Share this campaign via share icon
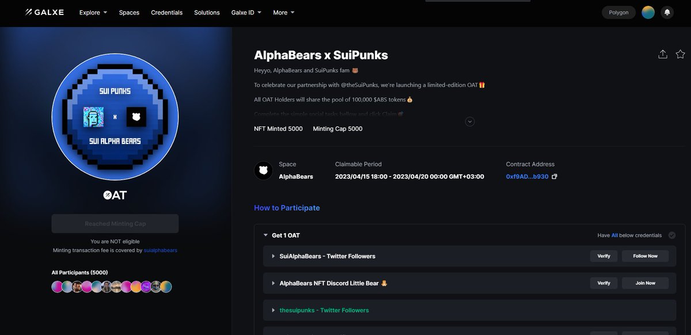691x335 pixels. [x=663, y=54]
